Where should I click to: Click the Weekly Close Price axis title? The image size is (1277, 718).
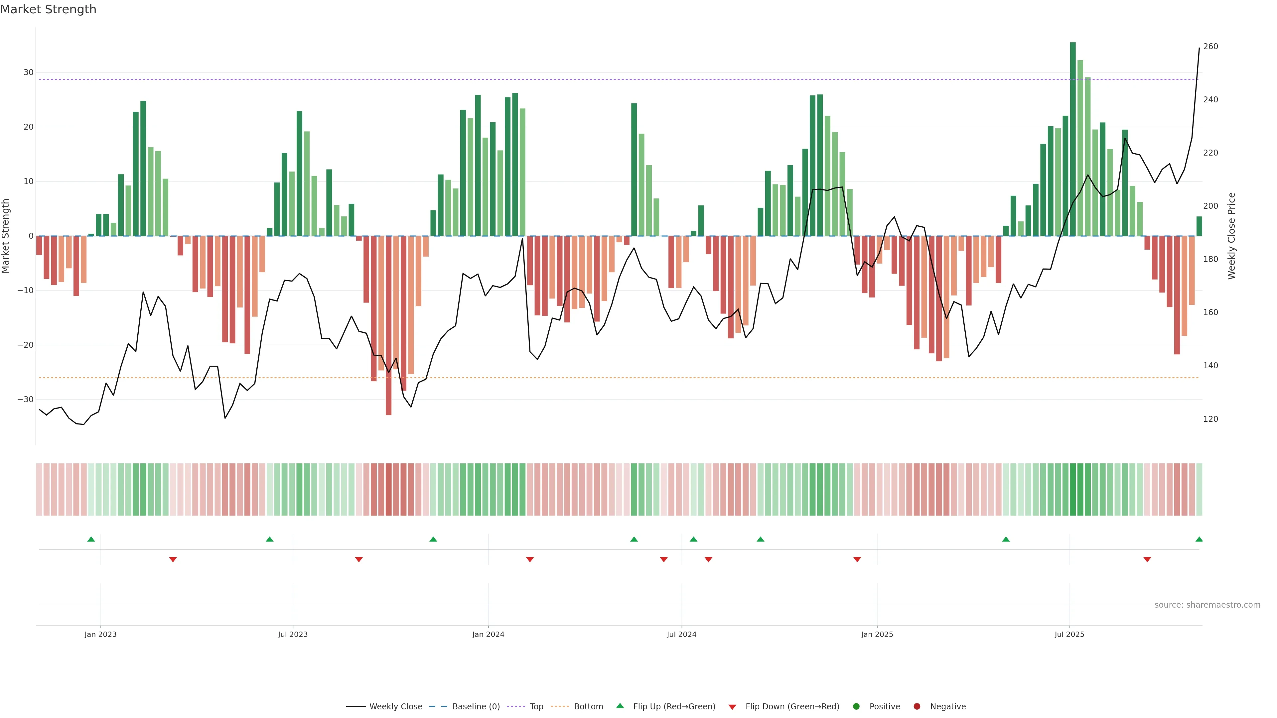coord(1231,236)
